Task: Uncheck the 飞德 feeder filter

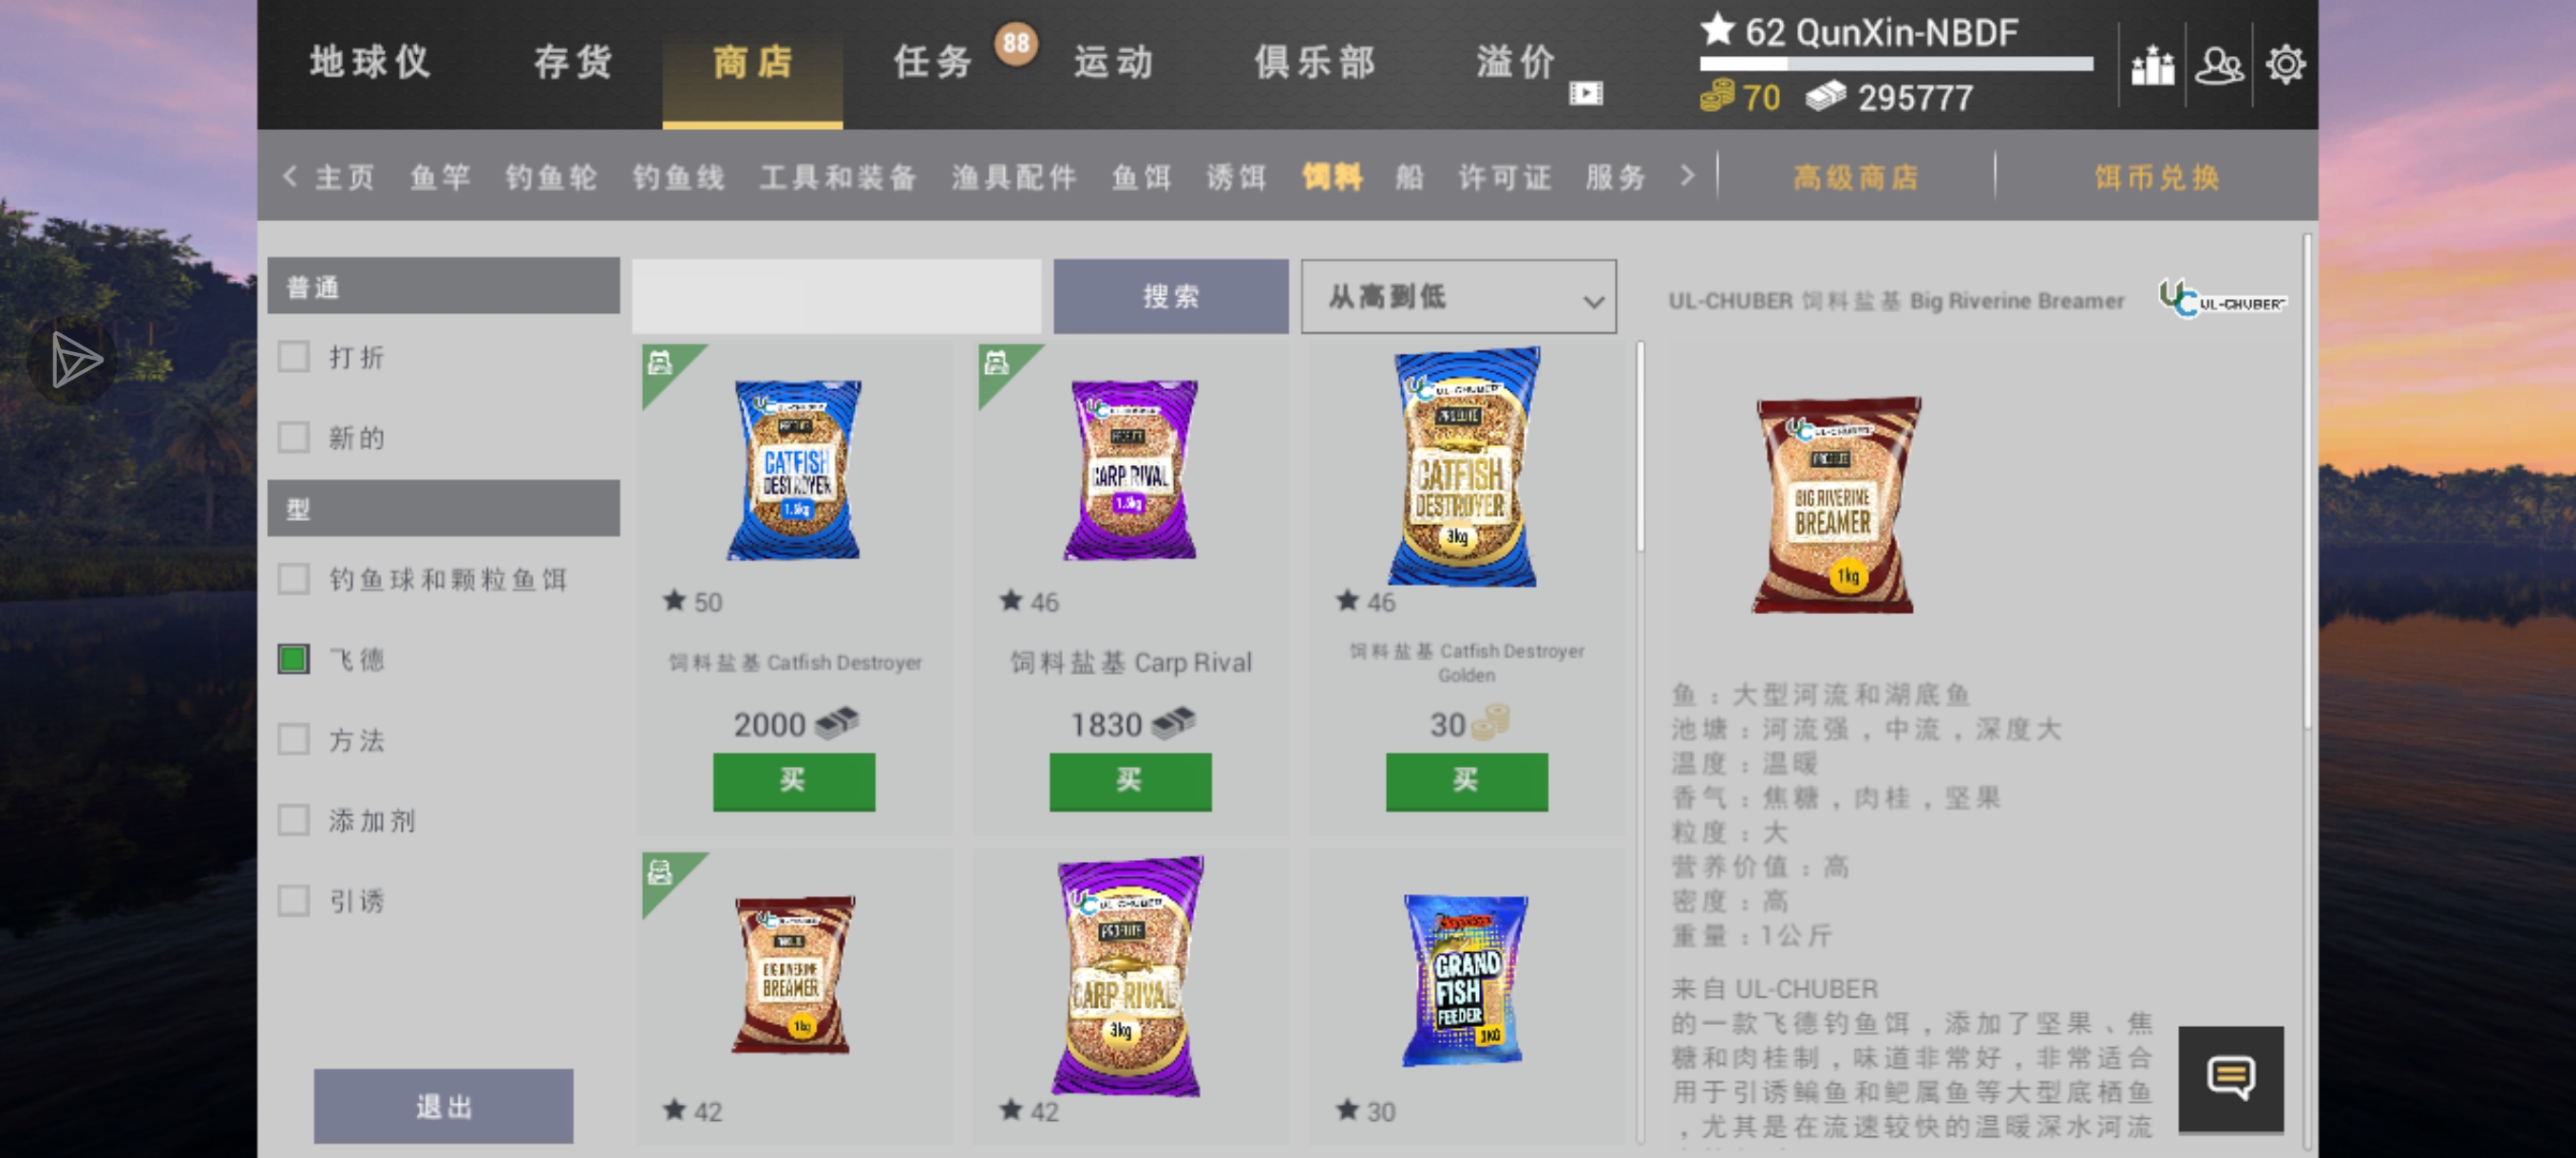Action: click(293, 660)
